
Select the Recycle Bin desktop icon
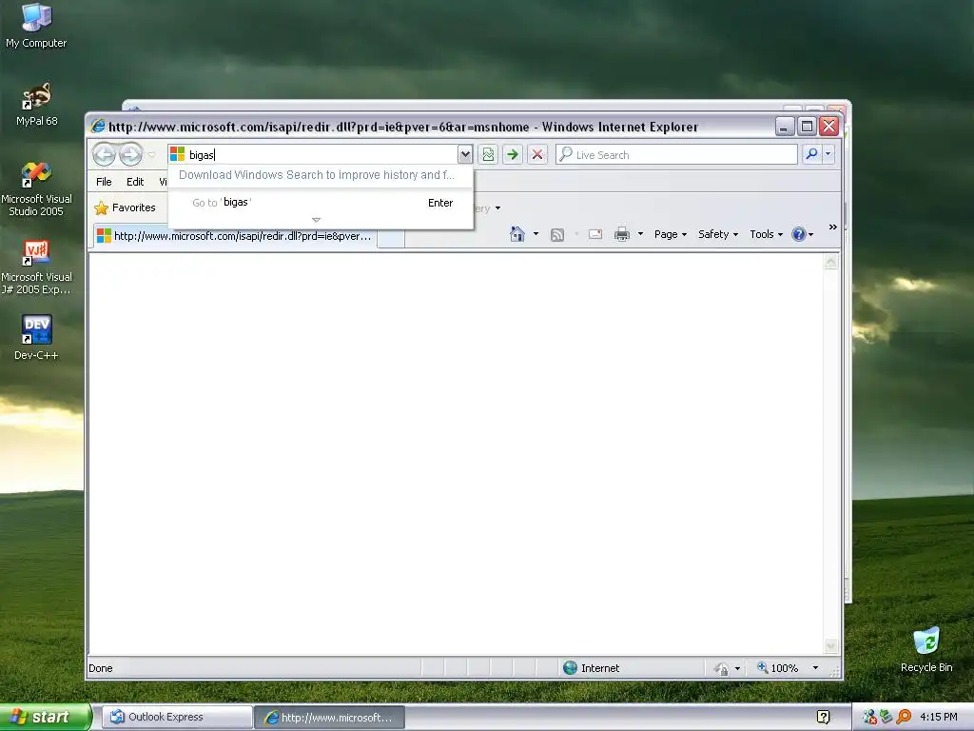[x=926, y=650]
